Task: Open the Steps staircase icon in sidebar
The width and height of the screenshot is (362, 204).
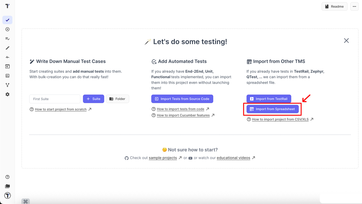Action: click(x=7, y=48)
